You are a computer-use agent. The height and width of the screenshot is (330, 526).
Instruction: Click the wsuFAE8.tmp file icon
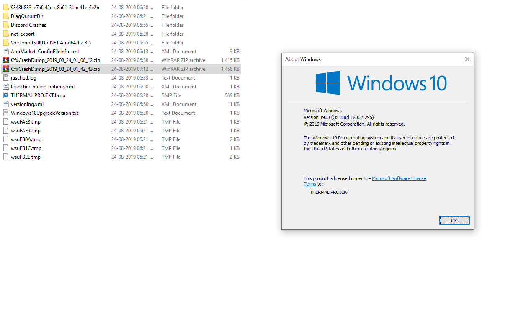coord(6,122)
